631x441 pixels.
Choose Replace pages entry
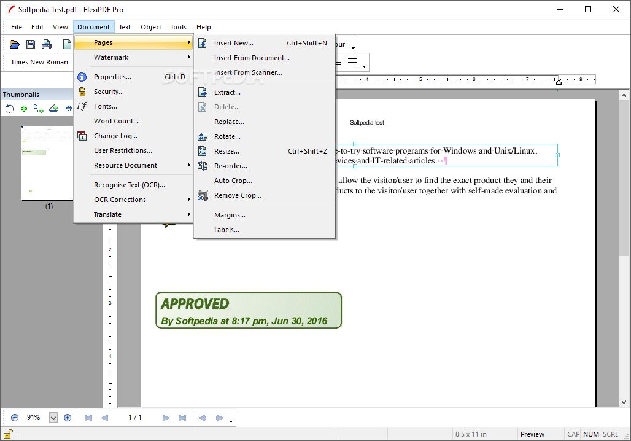tap(265, 122)
